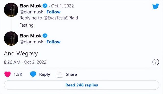Click the Share text label
This screenshot has height=94, width=163.
(x=71, y=74)
